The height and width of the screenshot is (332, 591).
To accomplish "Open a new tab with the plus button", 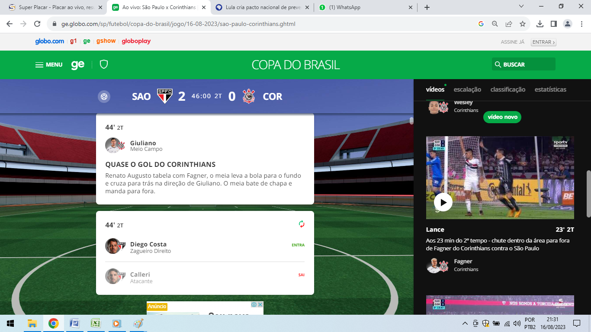I will pyautogui.click(x=427, y=7).
